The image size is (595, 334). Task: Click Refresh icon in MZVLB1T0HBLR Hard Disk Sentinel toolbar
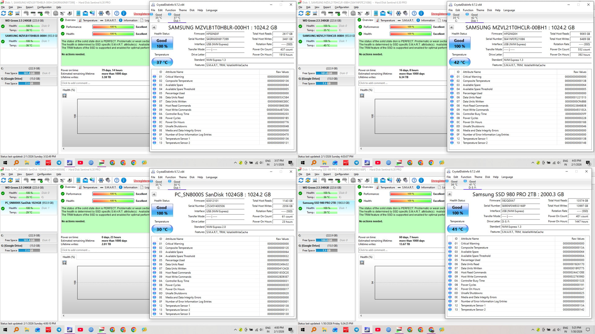[3, 13]
